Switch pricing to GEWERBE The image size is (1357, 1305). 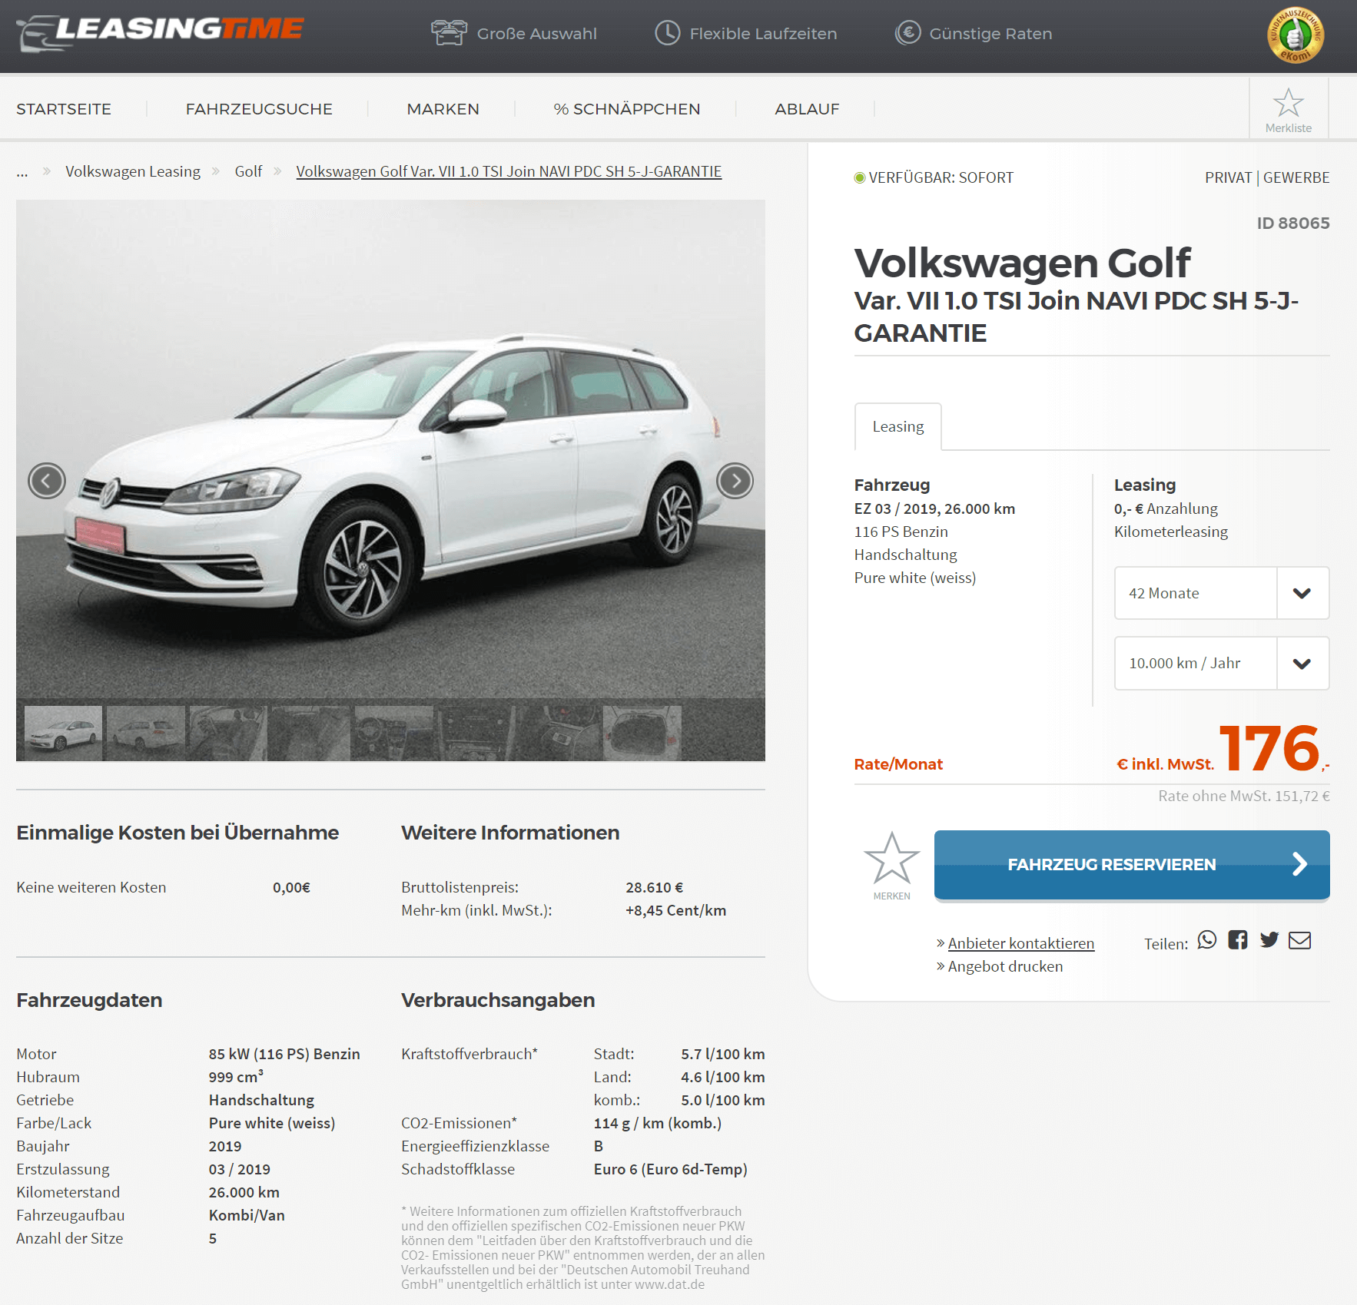pyautogui.click(x=1296, y=177)
